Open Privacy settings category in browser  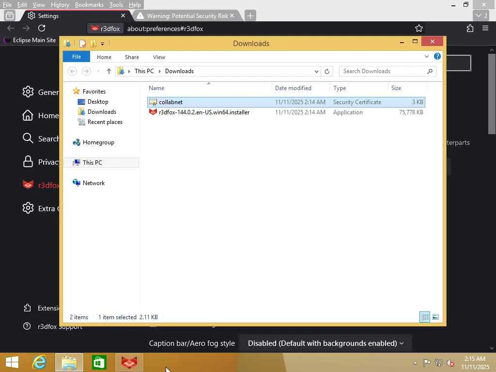[41, 162]
